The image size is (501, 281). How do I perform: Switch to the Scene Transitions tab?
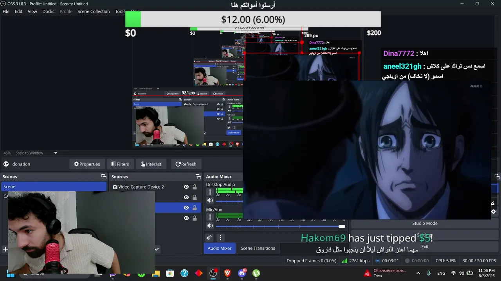tap(258, 248)
